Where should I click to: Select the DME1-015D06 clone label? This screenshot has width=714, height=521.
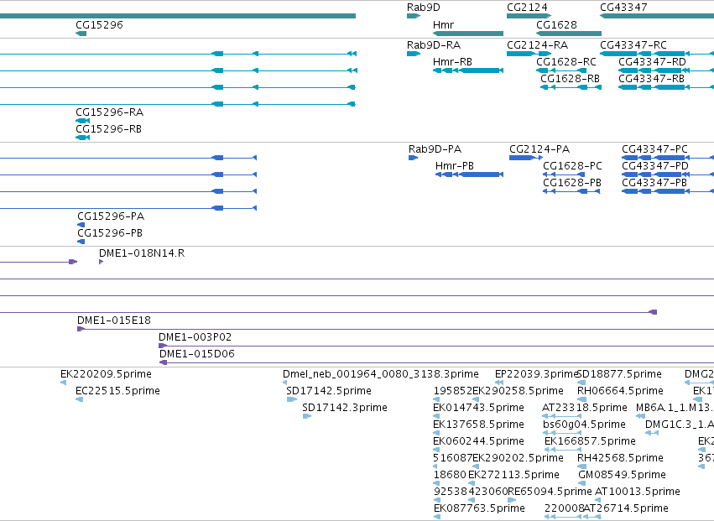pos(196,354)
